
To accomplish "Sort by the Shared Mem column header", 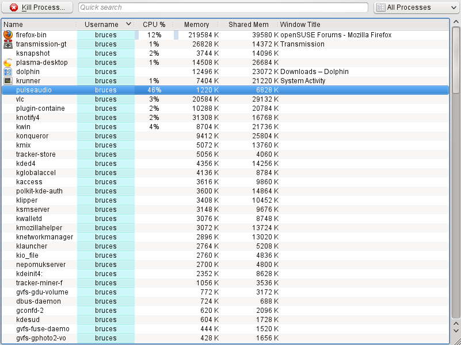I will click(x=249, y=24).
